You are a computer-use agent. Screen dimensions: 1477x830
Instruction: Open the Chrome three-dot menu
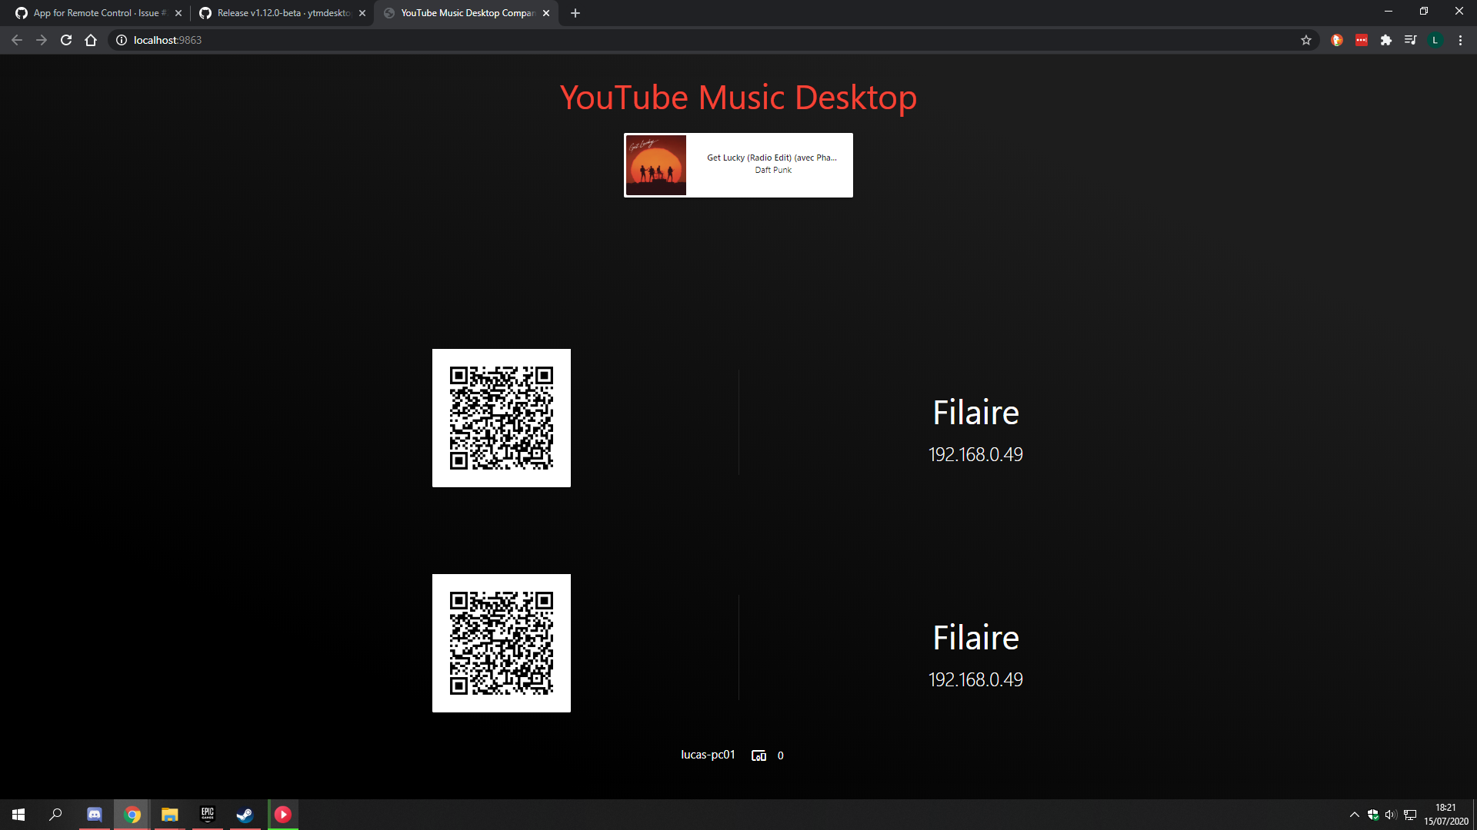point(1460,39)
